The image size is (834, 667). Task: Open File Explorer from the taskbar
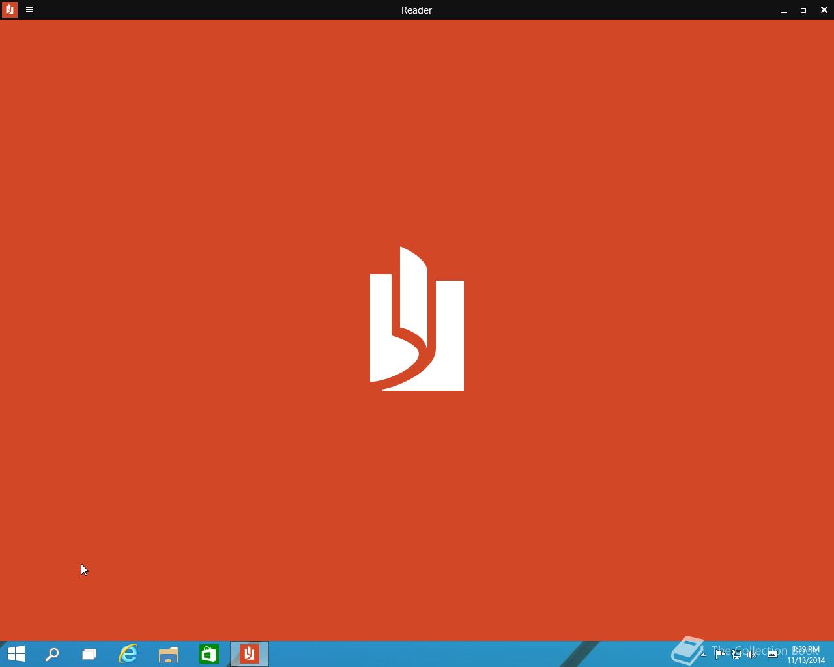pos(169,654)
